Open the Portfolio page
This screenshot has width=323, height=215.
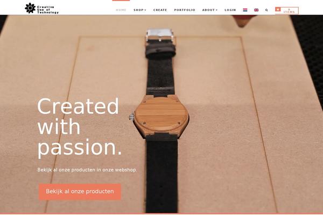pos(185,10)
